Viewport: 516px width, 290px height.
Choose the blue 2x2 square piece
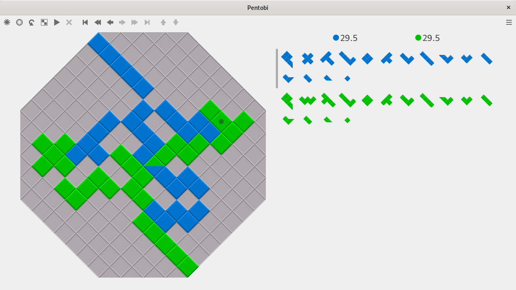pos(367,59)
